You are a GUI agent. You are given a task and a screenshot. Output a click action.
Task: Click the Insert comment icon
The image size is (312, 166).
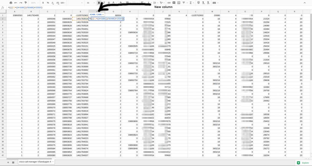(174, 2)
